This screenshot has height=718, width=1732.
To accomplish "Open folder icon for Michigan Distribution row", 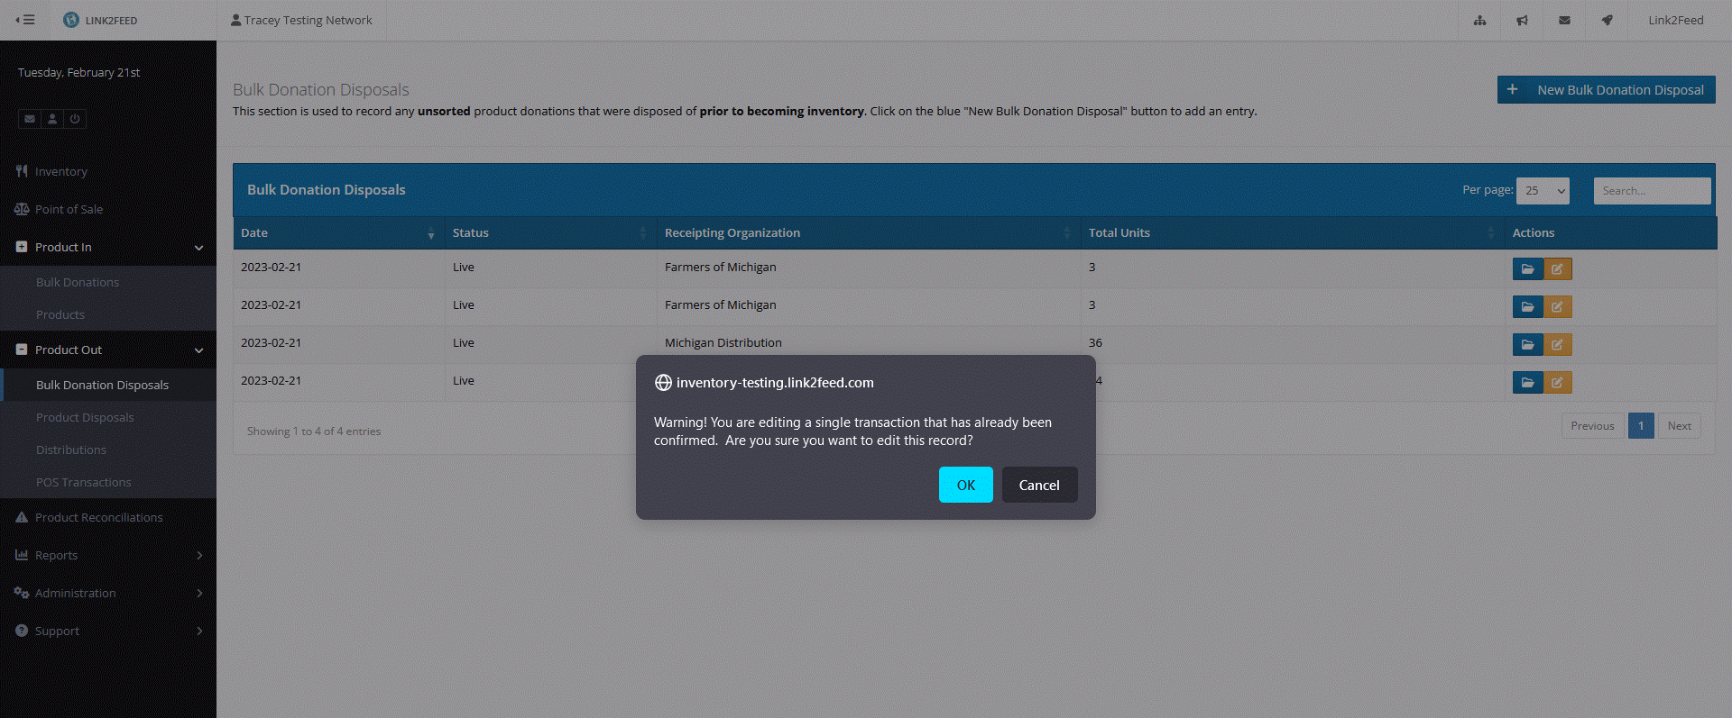I will pos(1527,345).
